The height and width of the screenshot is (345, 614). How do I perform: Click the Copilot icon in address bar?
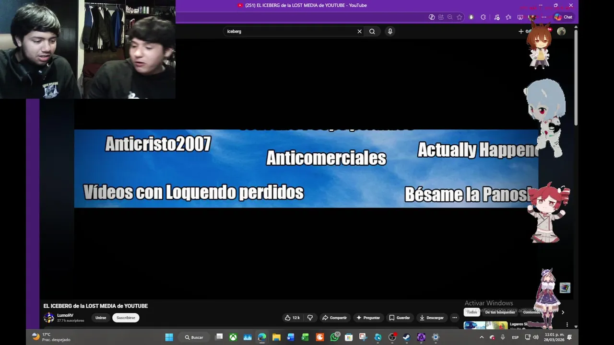pyautogui.click(x=432, y=17)
